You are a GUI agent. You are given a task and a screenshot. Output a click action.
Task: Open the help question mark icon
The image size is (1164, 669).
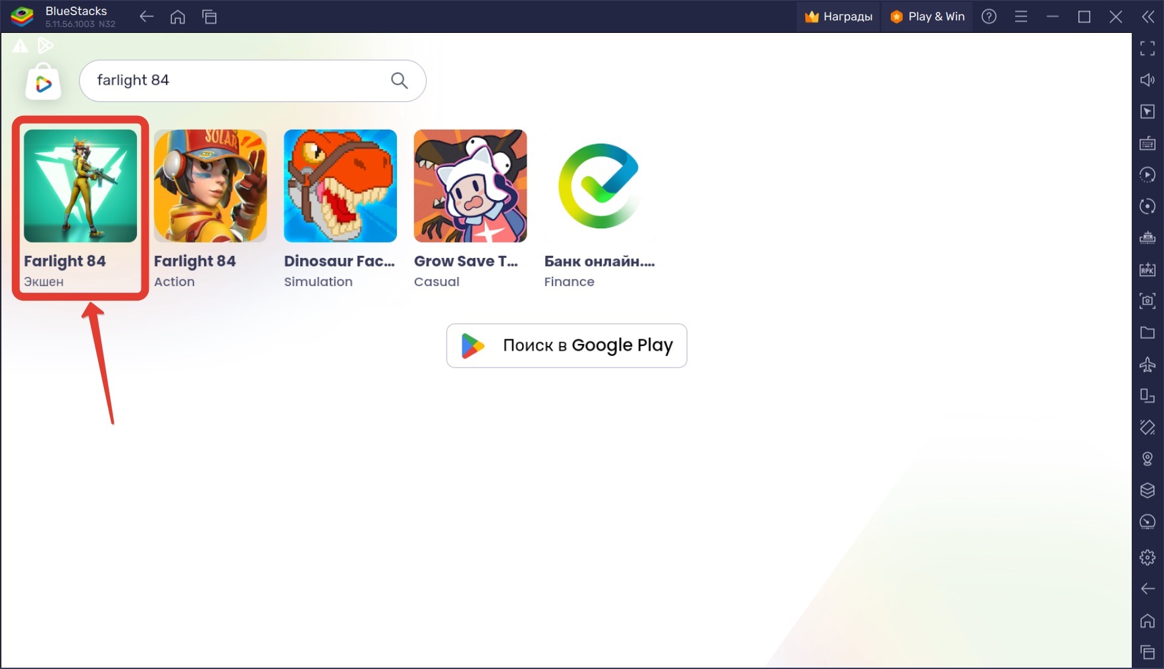[989, 16]
